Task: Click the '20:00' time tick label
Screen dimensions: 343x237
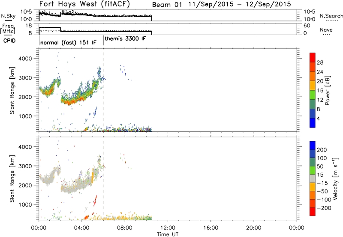Action: point(254,228)
